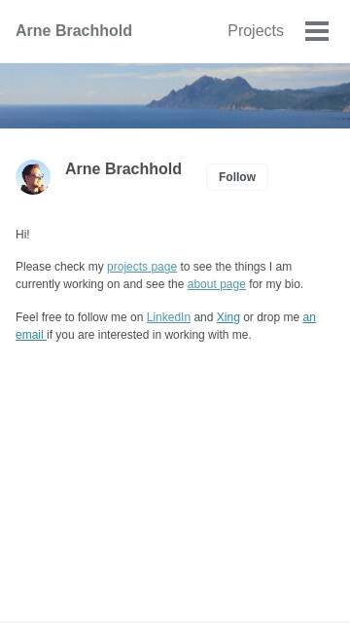Open the about page link
Image resolution: width=350 pixels, height=623 pixels.
(216, 284)
